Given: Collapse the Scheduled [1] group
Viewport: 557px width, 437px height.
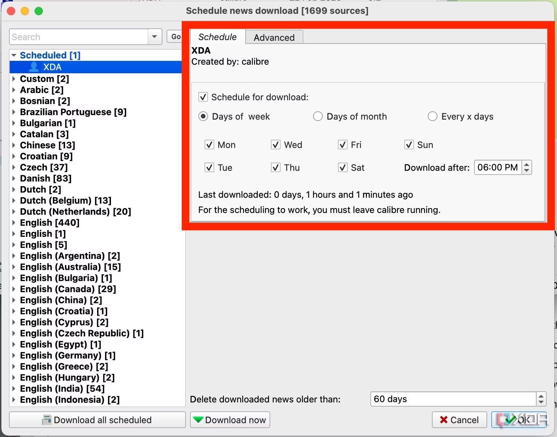Looking at the screenshot, I should pos(14,55).
